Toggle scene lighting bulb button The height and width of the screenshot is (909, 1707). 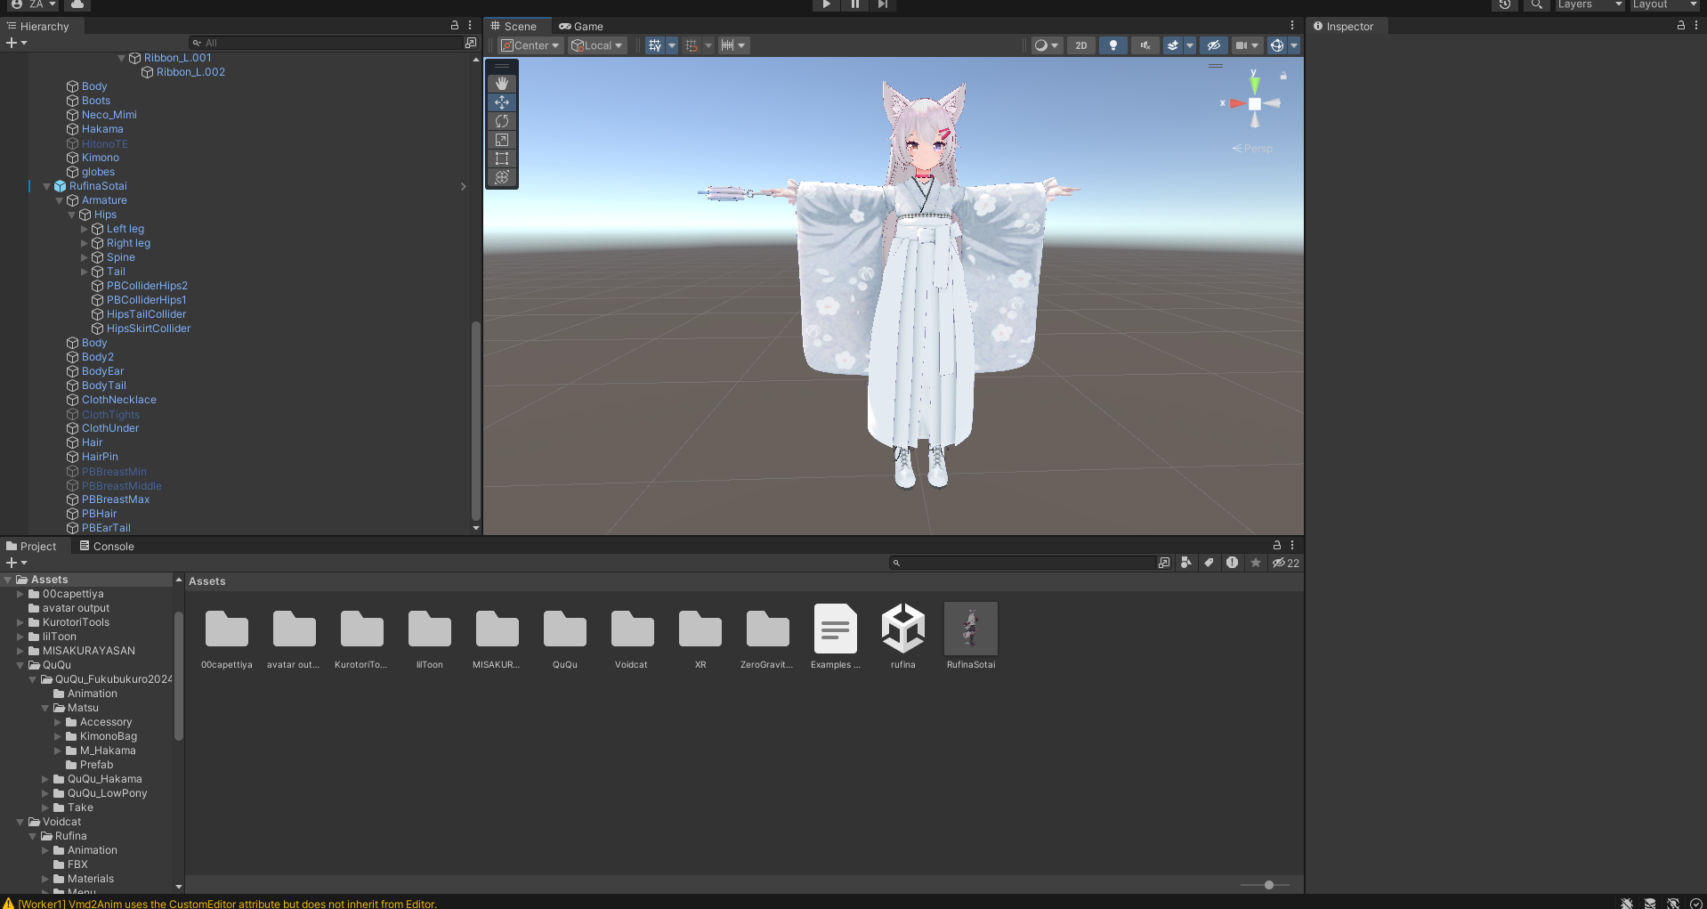(1112, 45)
